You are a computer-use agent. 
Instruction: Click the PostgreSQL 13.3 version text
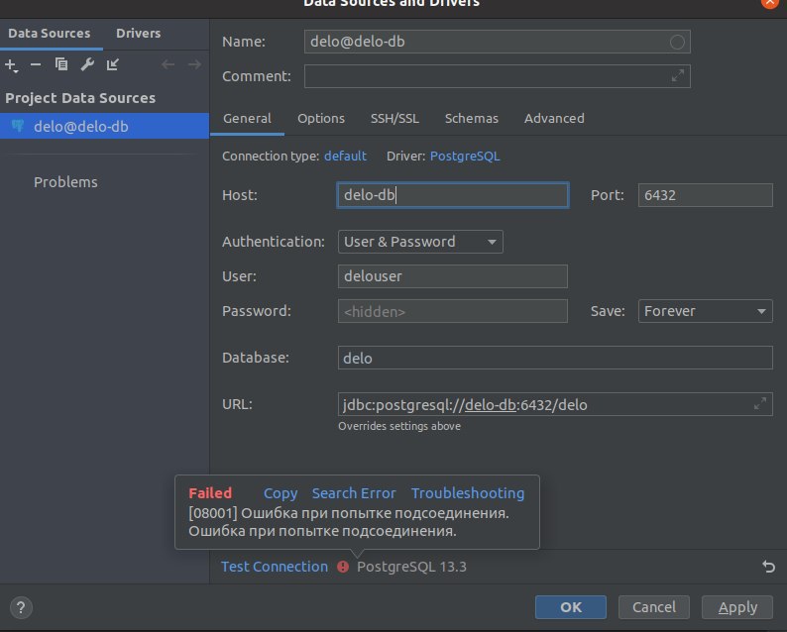(411, 567)
